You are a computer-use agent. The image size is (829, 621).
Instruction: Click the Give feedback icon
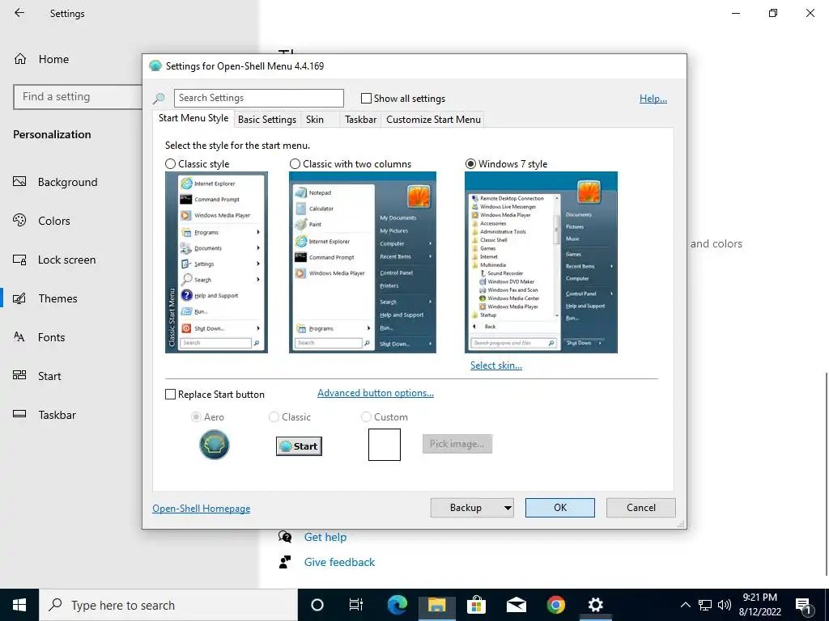point(285,562)
